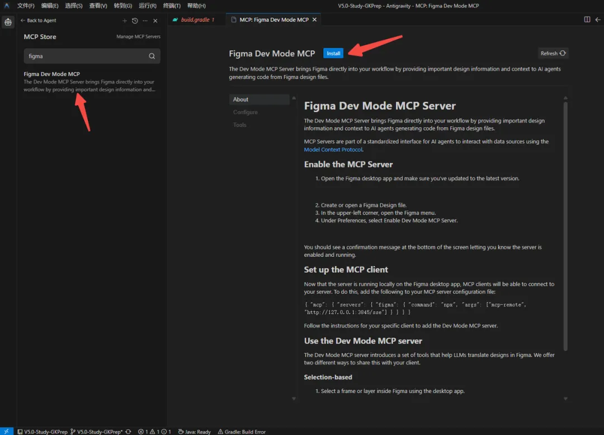Open the history clock icon
Viewport: 604px width, 435px height.
coord(135,21)
